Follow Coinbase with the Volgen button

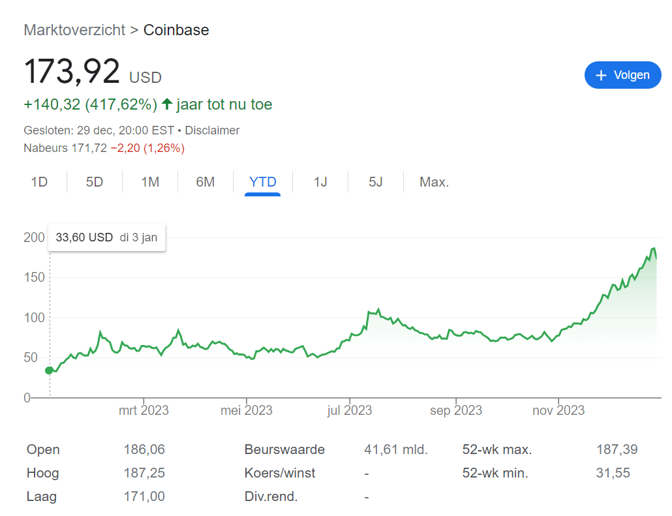click(x=622, y=75)
